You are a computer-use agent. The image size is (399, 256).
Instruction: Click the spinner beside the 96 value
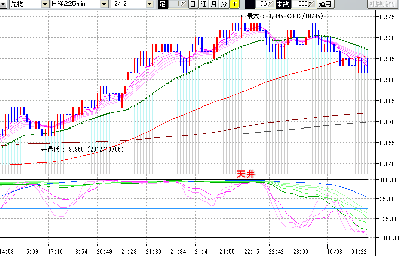coord(271,4)
